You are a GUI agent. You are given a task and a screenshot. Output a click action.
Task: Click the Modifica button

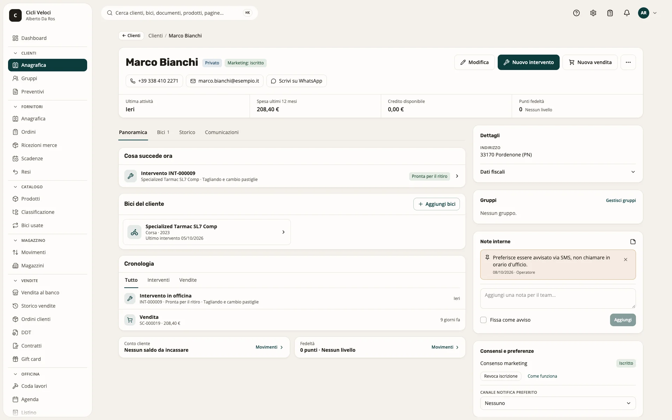click(475, 62)
